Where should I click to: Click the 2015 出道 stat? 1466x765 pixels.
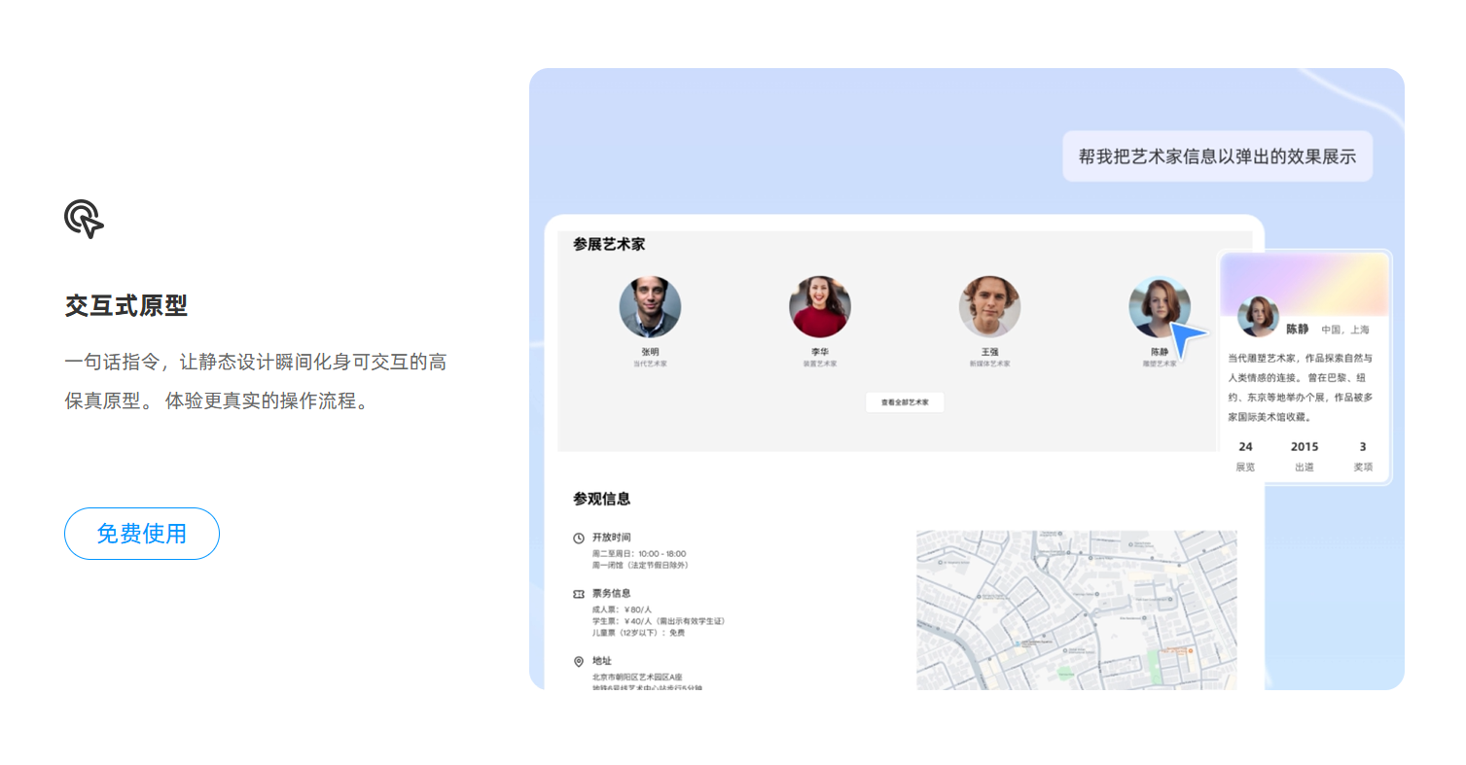1305,457
